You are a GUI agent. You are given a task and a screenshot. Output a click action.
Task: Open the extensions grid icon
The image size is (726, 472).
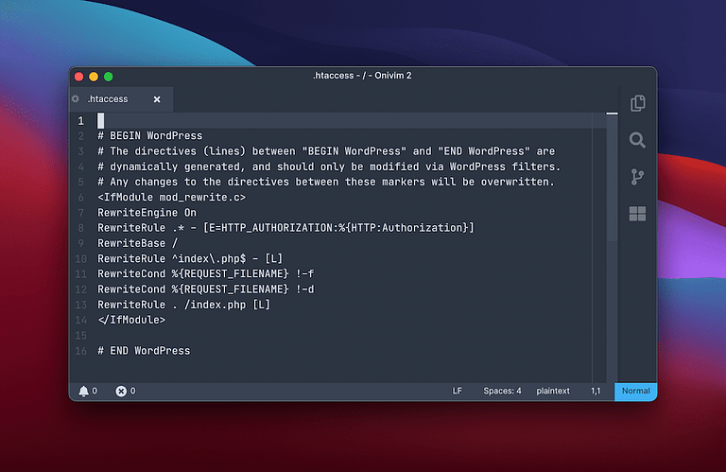click(638, 214)
